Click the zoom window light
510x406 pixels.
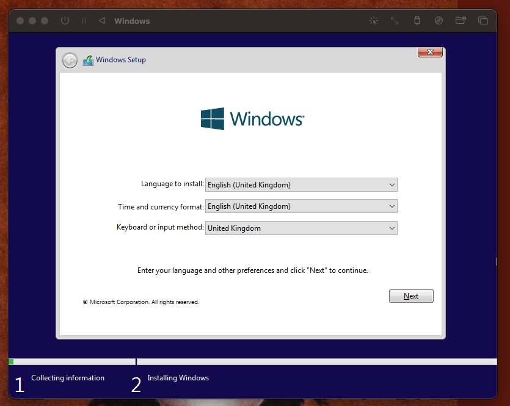pyautogui.click(x=45, y=21)
